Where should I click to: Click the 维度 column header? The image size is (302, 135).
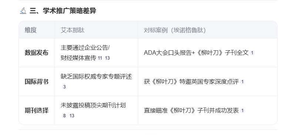pyautogui.click(x=31, y=30)
